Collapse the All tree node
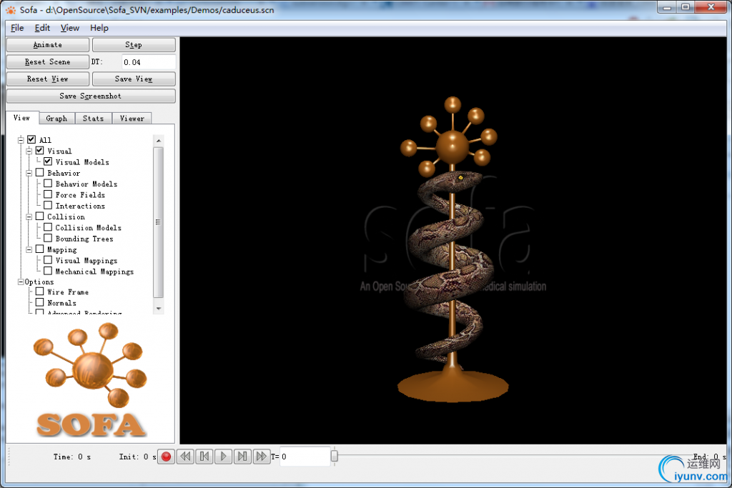This screenshot has width=732, height=488. coord(21,139)
